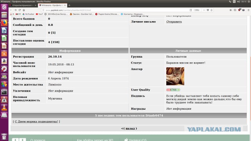Screen dimensions: 251x141
Task: Click Отправить personal message link
Action: [174, 22]
